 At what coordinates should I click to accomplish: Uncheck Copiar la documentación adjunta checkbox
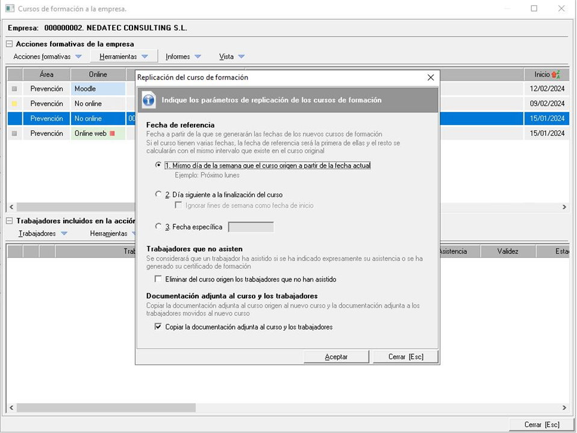coord(158,327)
